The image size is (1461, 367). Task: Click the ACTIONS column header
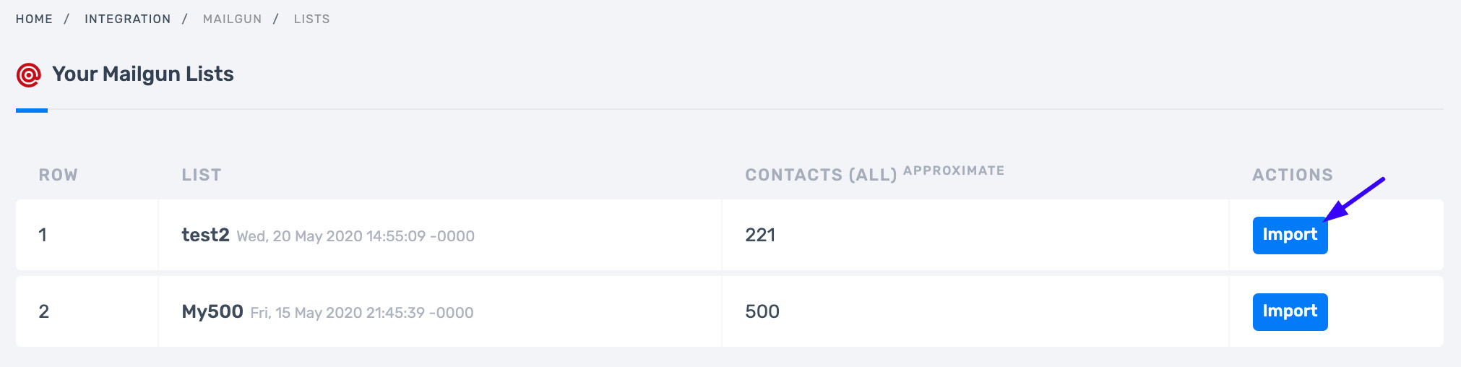pos(1293,175)
